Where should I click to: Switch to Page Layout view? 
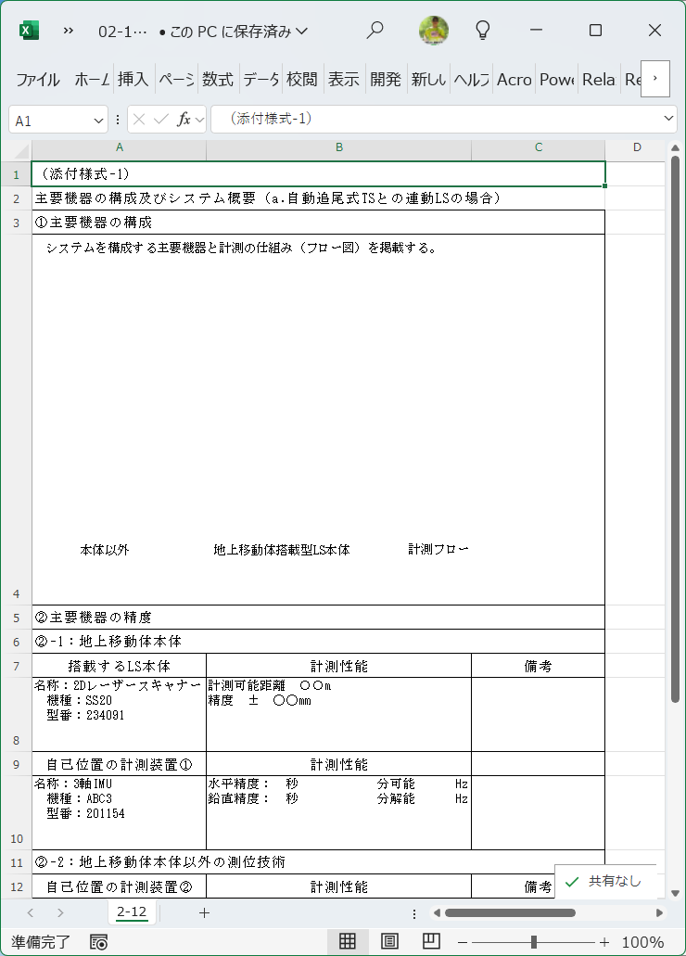(x=389, y=941)
